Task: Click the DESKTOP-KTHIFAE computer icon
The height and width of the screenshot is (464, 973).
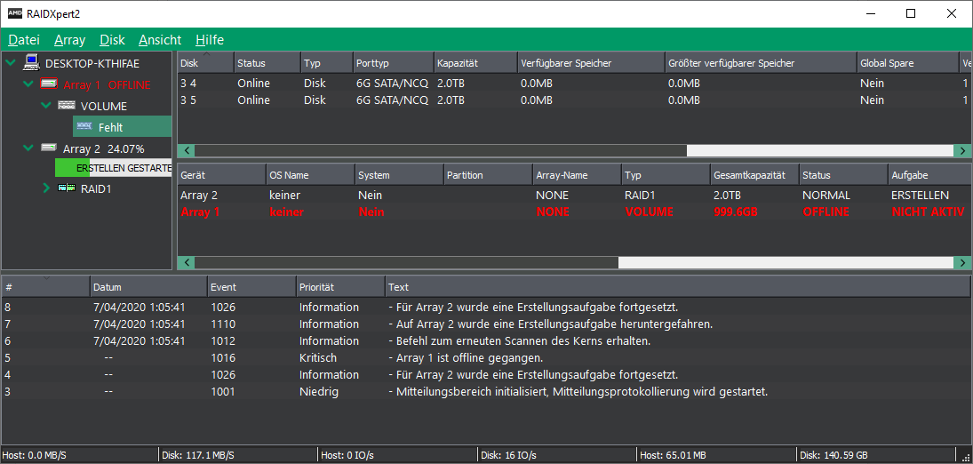Action: point(32,63)
